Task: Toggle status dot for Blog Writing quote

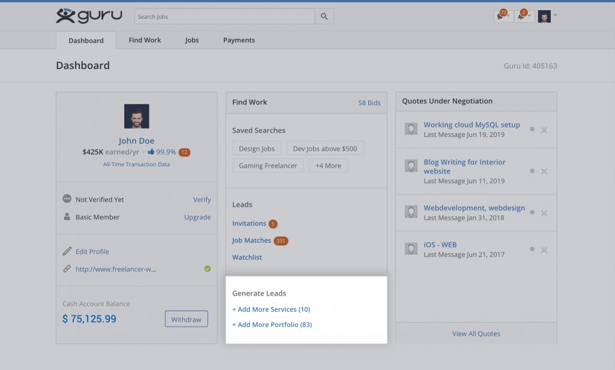Action: tap(532, 171)
